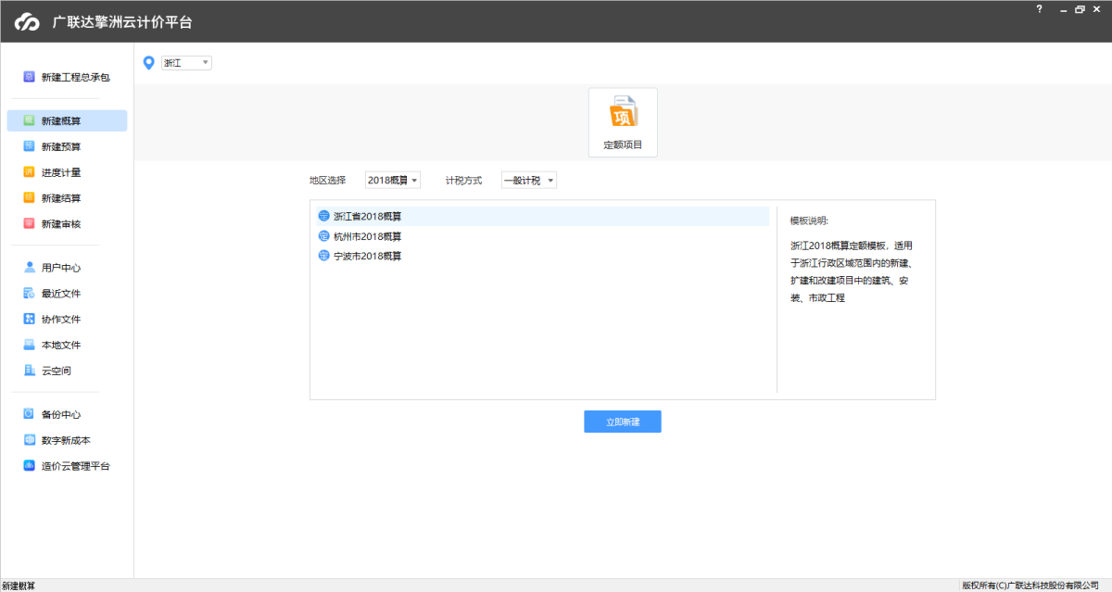Choose the 宁波市2018概算 template
Image resolution: width=1112 pixels, height=592 pixels.
coord(367,256)
